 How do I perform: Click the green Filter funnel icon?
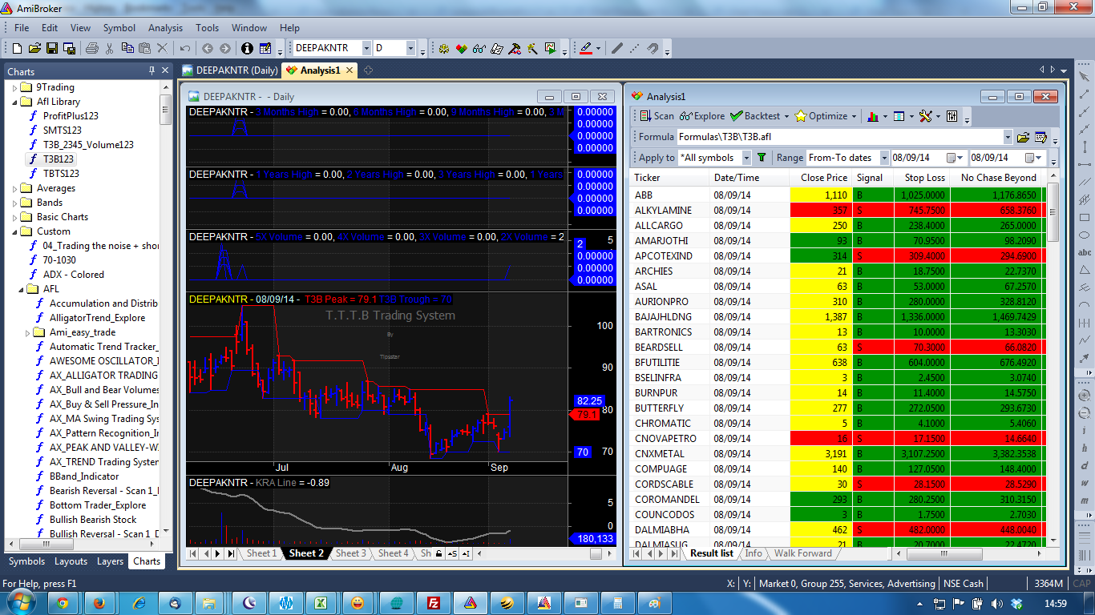(x=762, y=158)
